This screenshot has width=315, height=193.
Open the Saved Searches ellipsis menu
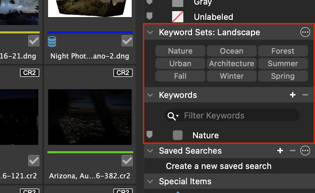point(305,151)
